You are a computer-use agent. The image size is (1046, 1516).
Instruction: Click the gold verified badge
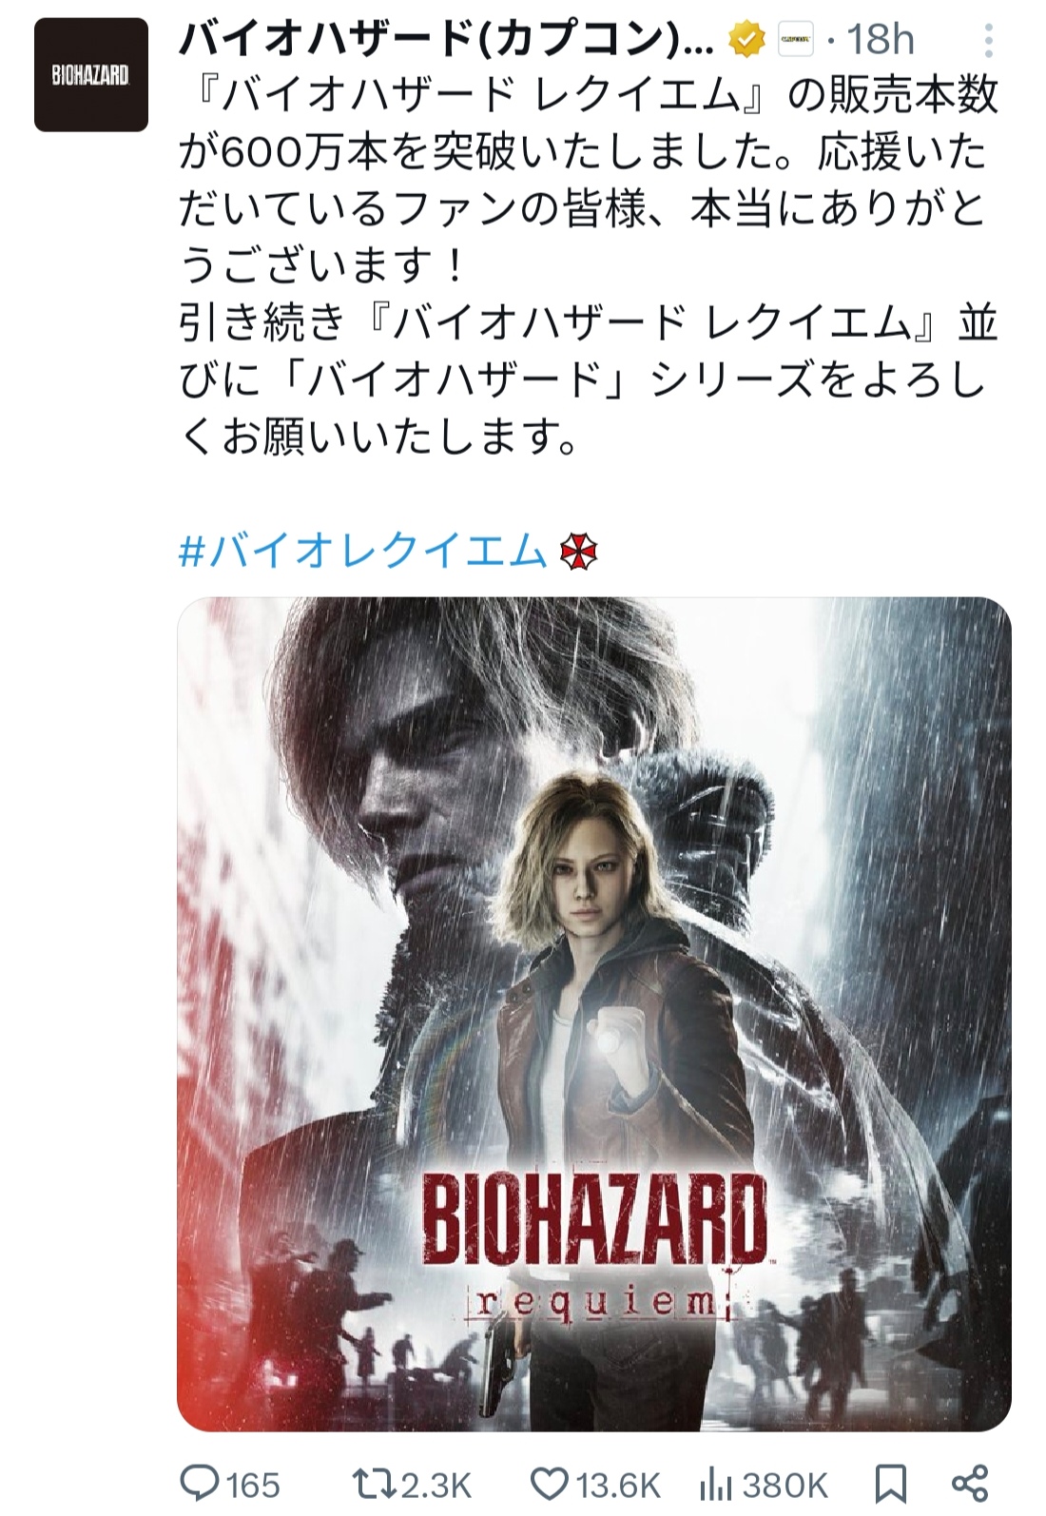[748, 40]
